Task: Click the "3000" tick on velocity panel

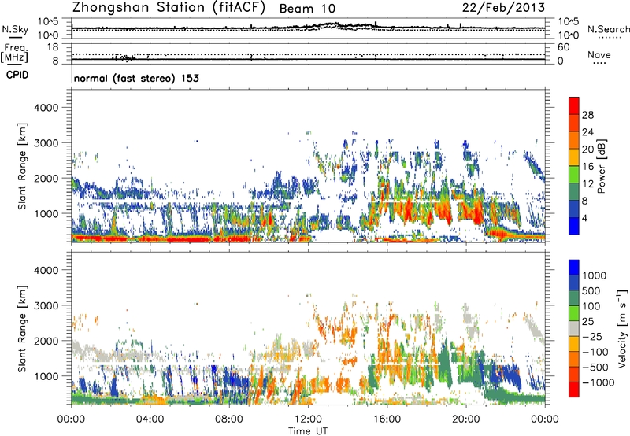Action: [46, 305]
